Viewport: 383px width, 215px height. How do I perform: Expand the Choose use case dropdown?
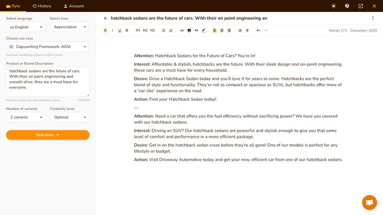(48, 47)
